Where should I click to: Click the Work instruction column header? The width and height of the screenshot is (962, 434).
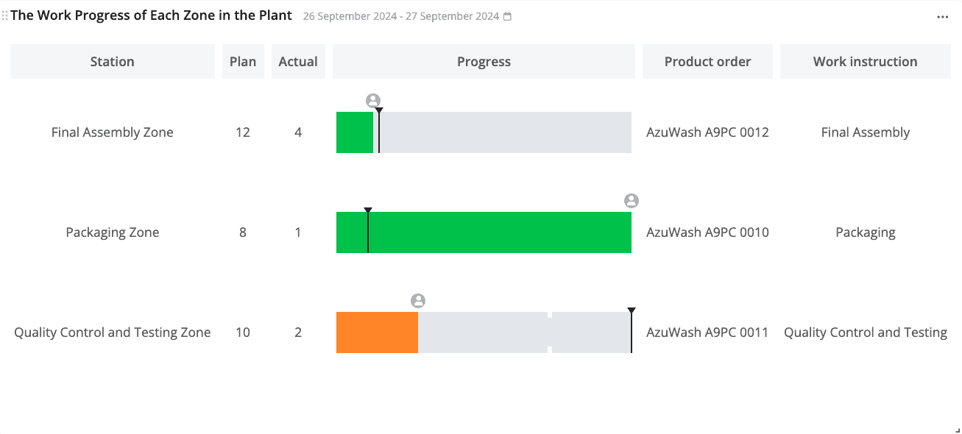click(x=865, y=62)
